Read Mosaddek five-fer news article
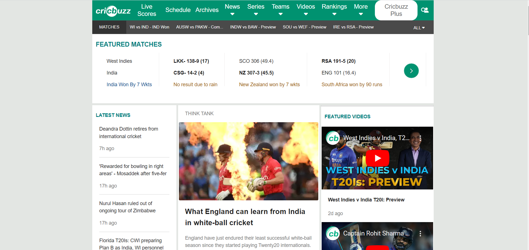The height and width of the screenshot is (250, 529). (133, 170)
